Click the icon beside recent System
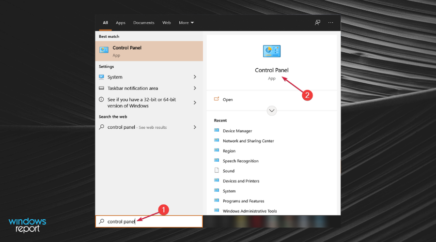Image resolution: width=436 pixels, height=242 pixels. (217, 190)
